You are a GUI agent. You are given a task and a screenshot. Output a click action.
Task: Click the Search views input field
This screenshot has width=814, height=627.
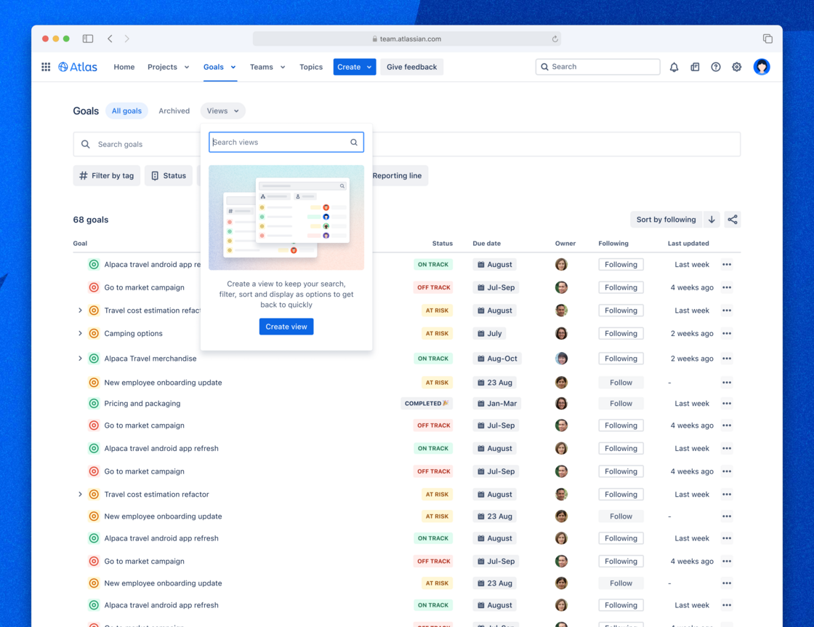tap(286, 142)
